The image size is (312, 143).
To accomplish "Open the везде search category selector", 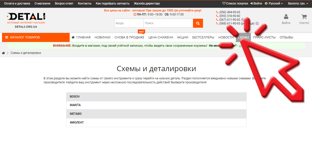I will (x=129, y=23).
